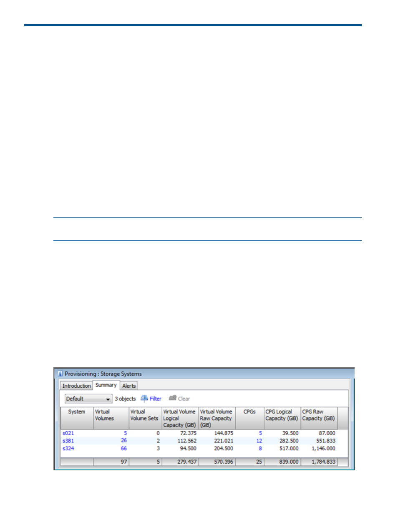Select the 221.021 raw capacity cell
This screenshot has width=398, height=530.
click(x=217, y=441)
